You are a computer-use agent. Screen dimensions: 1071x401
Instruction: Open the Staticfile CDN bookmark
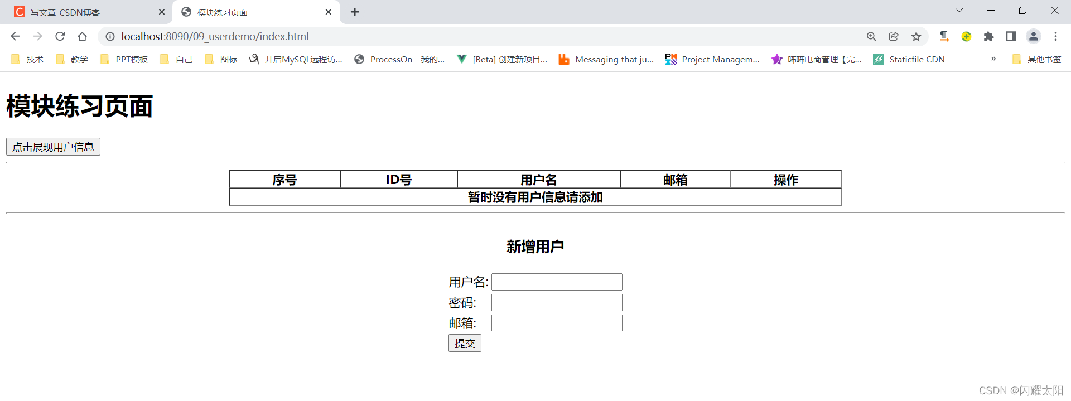[909, 59]
